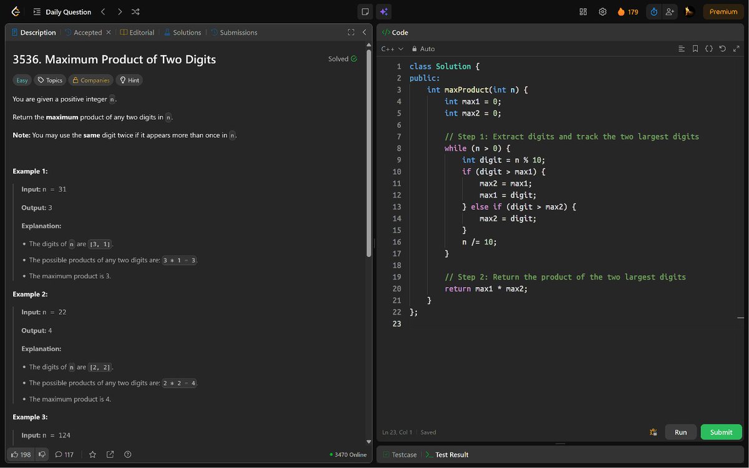Collapse the description panel chevron
Image resolution: width=749 pixels, height=468 pixels.
click(365, 32)
